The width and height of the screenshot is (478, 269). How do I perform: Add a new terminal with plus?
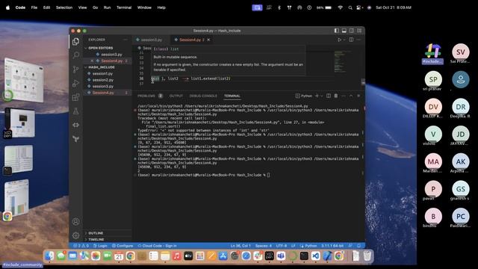click(317, 96)
